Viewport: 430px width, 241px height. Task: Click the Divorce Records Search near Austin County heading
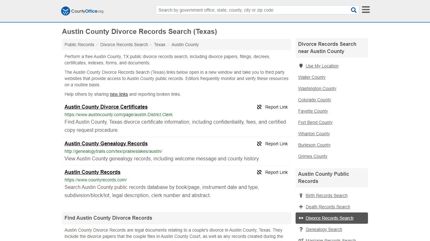click(x=327, y=48)
